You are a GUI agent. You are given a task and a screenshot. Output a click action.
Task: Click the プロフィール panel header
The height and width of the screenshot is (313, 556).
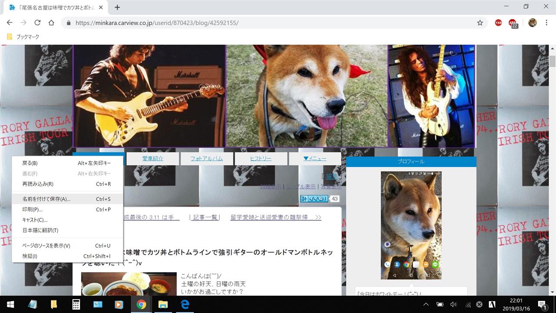click(411, 161)
